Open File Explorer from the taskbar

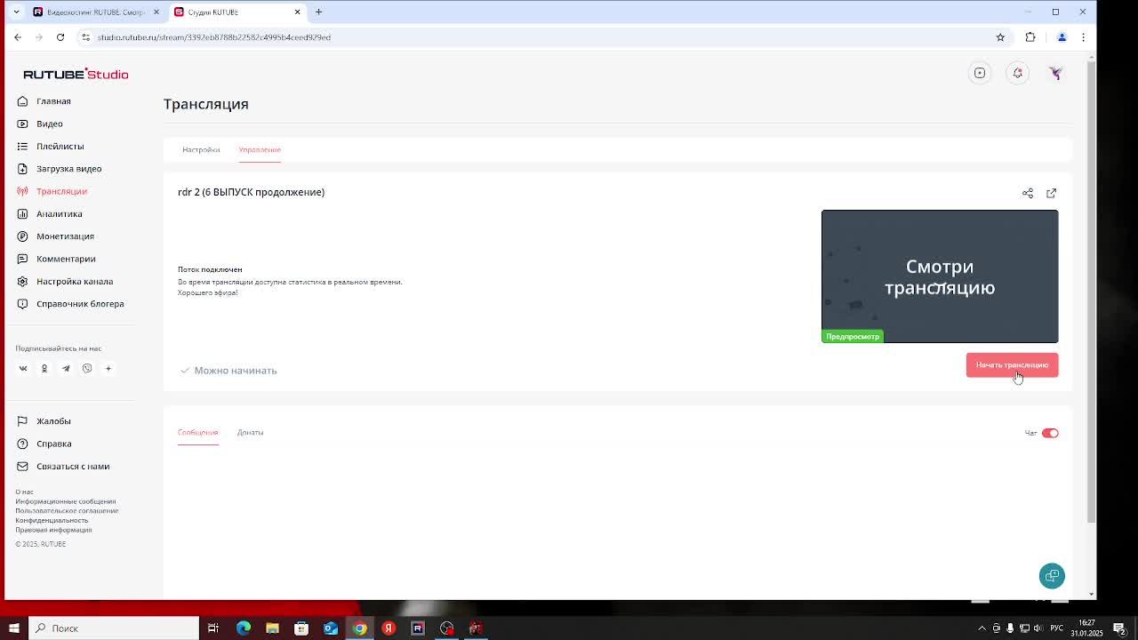272,628
